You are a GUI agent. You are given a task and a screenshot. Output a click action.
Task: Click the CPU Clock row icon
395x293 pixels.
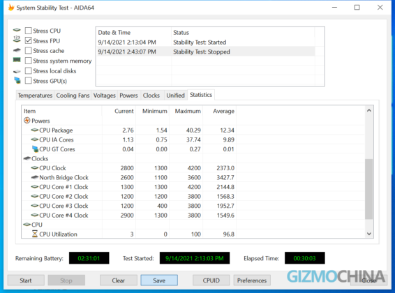(x=35, y=168)
